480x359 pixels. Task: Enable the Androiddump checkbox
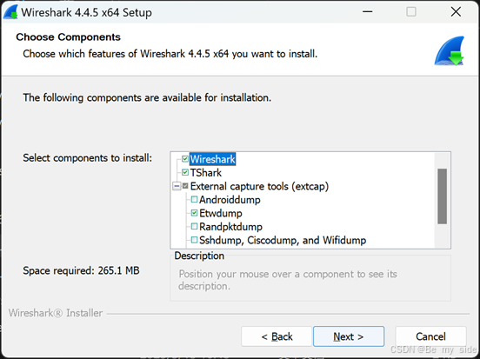pos(194,200)
